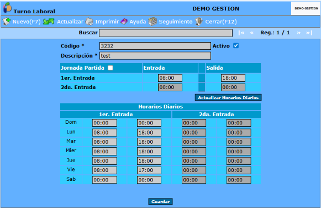This screenshot has height=208, width=321.
Task: Click Mar first entry 18:00 field
Action: coord(149,142)
